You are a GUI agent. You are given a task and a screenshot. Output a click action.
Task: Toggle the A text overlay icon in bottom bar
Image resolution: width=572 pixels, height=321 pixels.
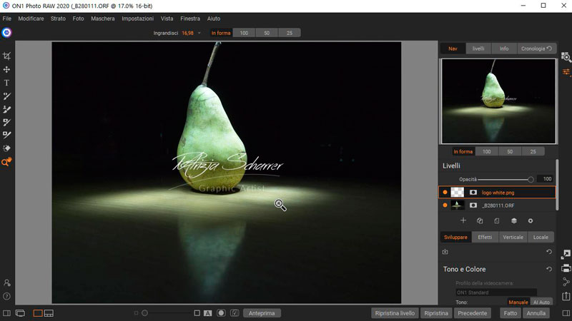click(207, 313)
